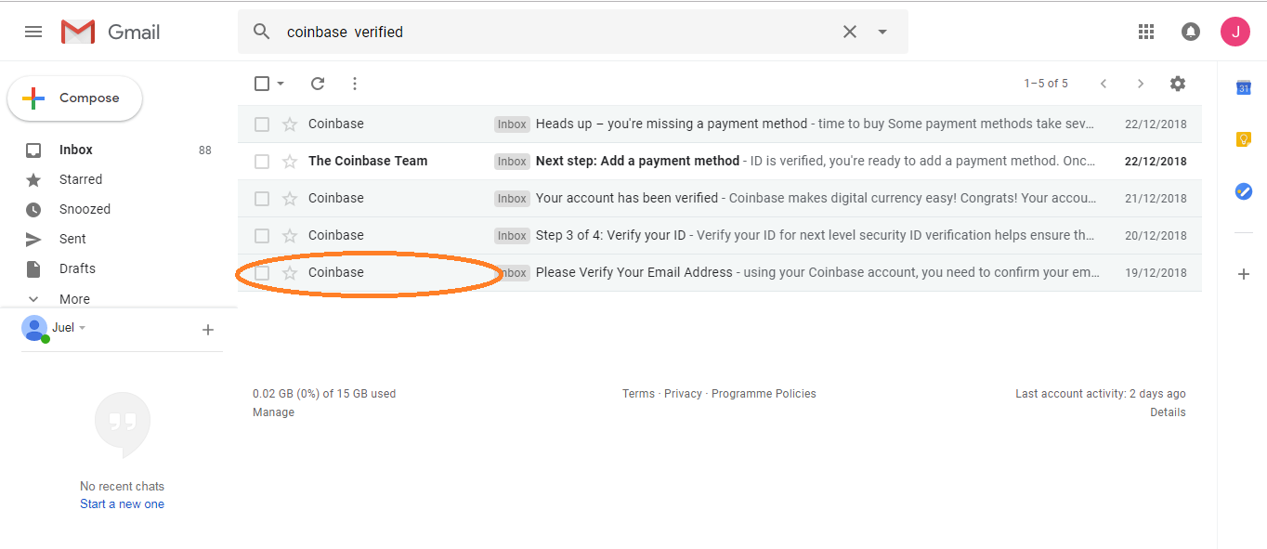Image resolution: width=1267 pixels, height=549 pixels.
Task: Expand the select-all checkbox dropdown arrow
Action: click(281, 84)
